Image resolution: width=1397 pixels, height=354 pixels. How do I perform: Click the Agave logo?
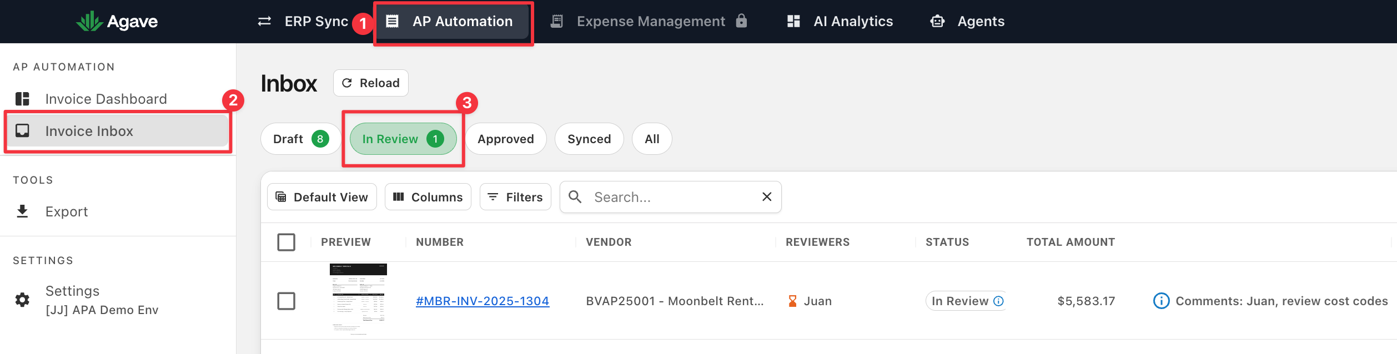[117, 22]
